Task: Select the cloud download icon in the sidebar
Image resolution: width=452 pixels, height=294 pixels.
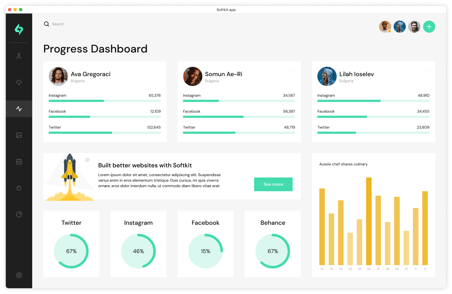Action: (19, 82)
